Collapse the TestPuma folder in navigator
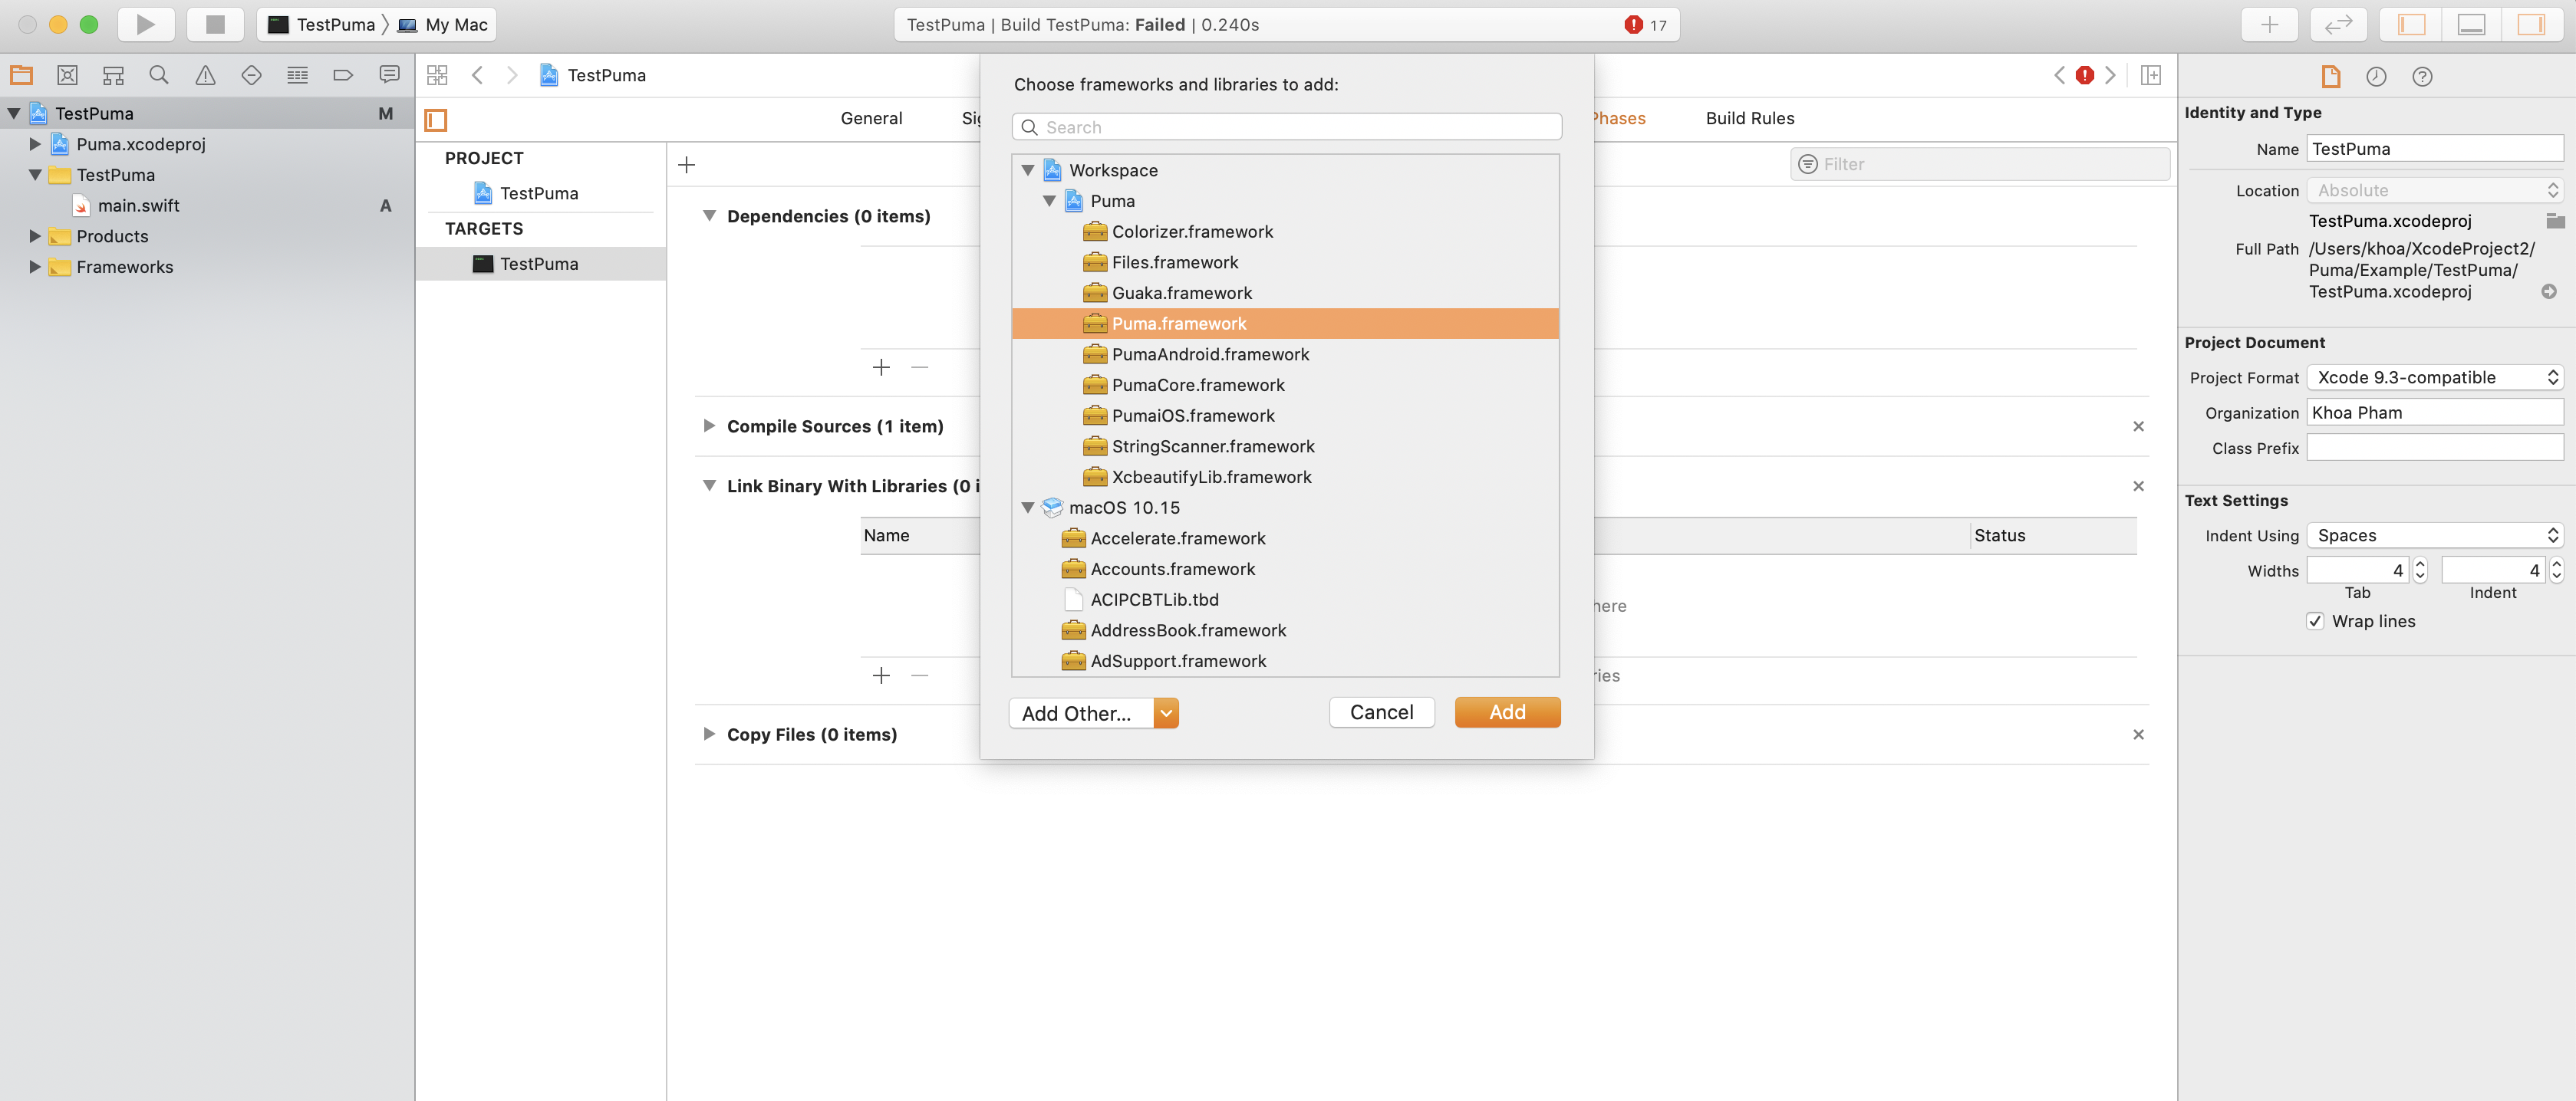The image size is (2576, 1101). point(35,175)
